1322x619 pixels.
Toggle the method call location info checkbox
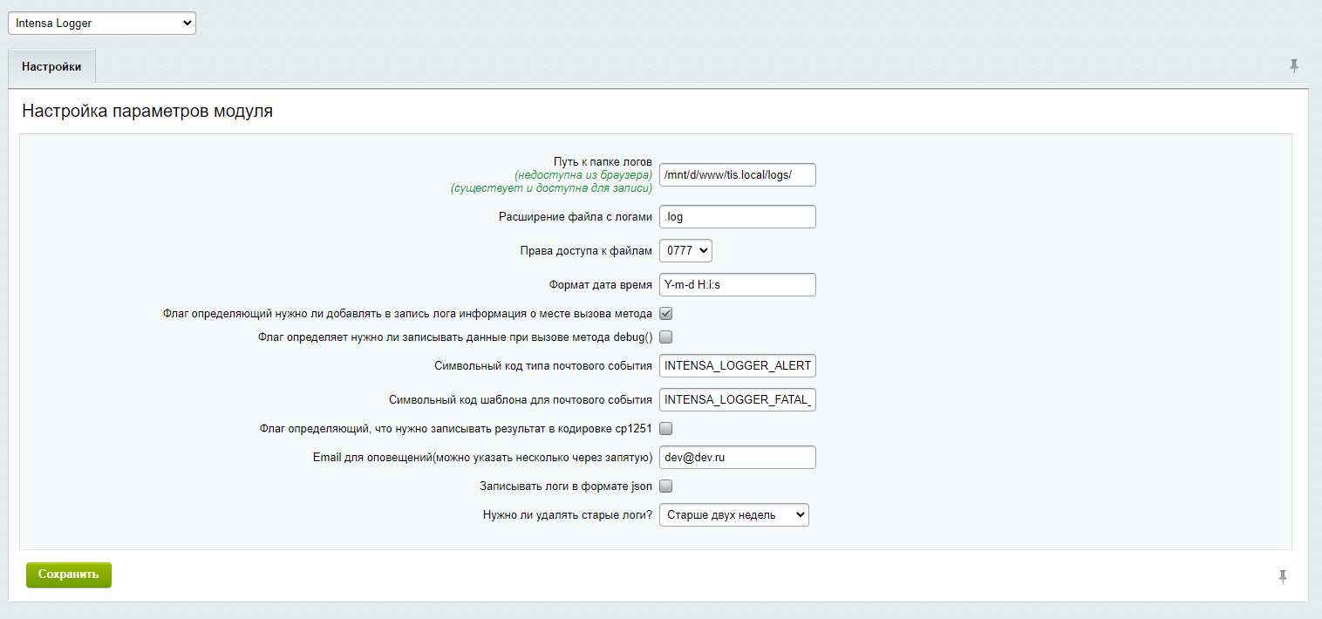click(666, 314)
